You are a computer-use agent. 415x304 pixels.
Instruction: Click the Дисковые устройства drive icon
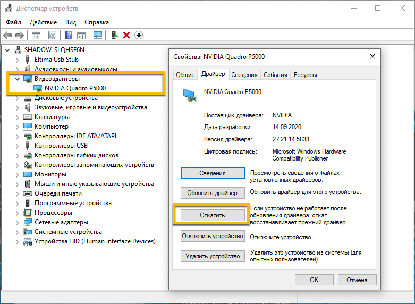28,99
